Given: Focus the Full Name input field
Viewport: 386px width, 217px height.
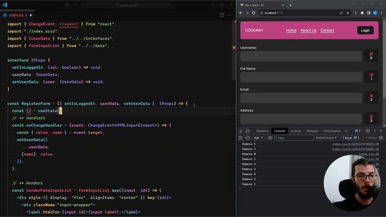Looking at the screenshot, I should [x=301, y=77].
